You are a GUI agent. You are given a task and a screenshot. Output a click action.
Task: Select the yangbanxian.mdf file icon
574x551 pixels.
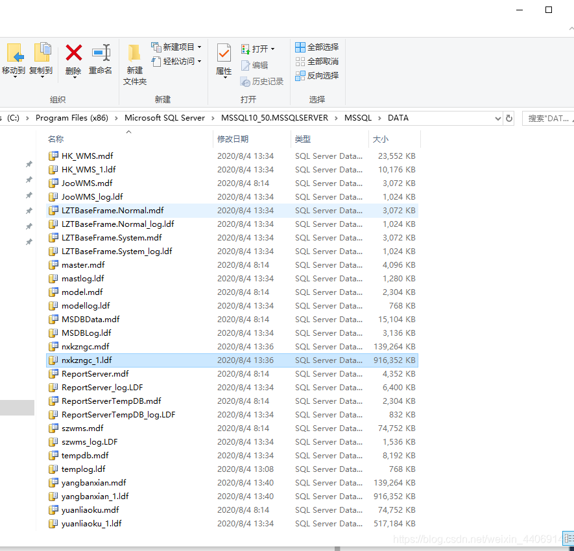coord(53,482)
